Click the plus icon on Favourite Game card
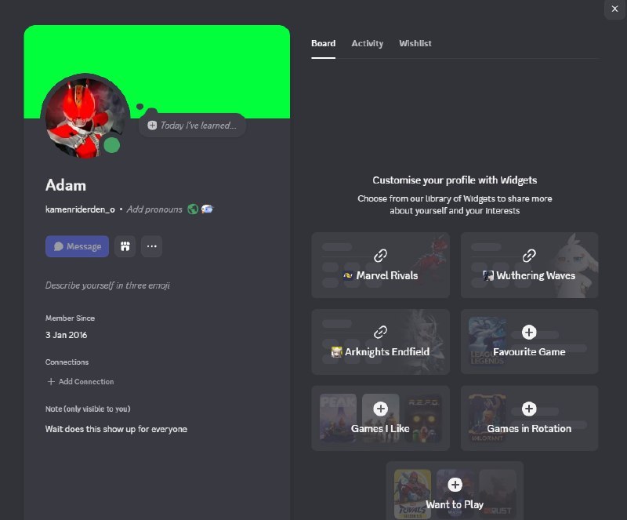 click(x=529, y=332)
